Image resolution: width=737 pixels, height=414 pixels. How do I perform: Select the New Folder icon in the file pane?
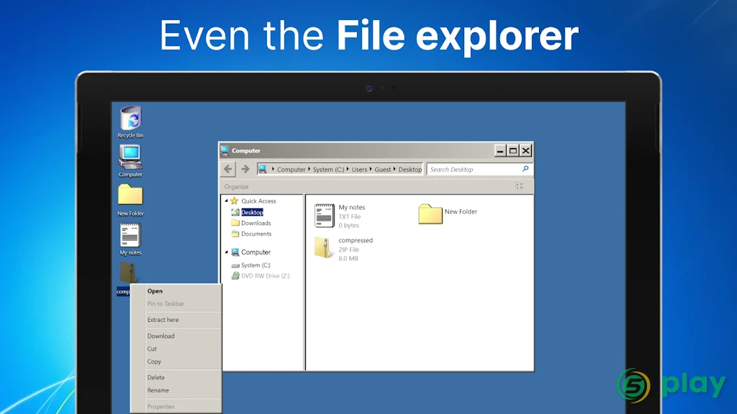click(x=430, y=213)
